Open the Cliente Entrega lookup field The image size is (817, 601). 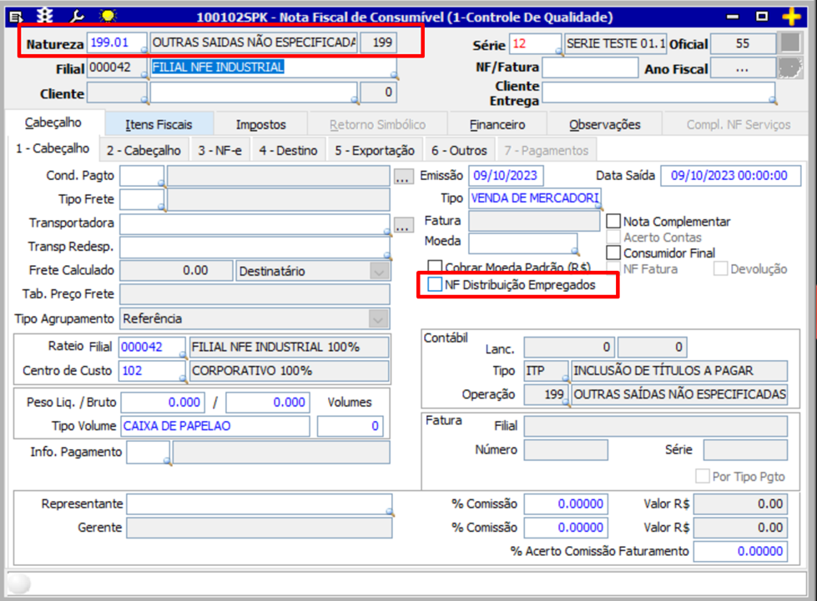[659, 93]
